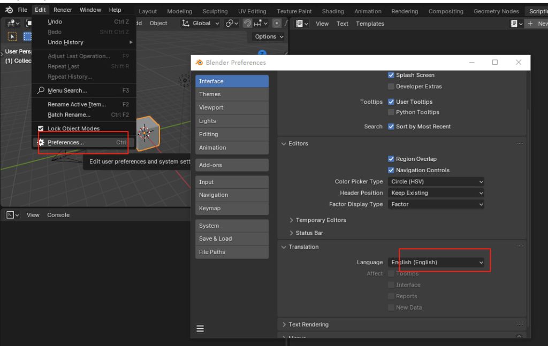Open the File Paths preferences section
This screenshot has height=346, width=548.
coord(232,252)
